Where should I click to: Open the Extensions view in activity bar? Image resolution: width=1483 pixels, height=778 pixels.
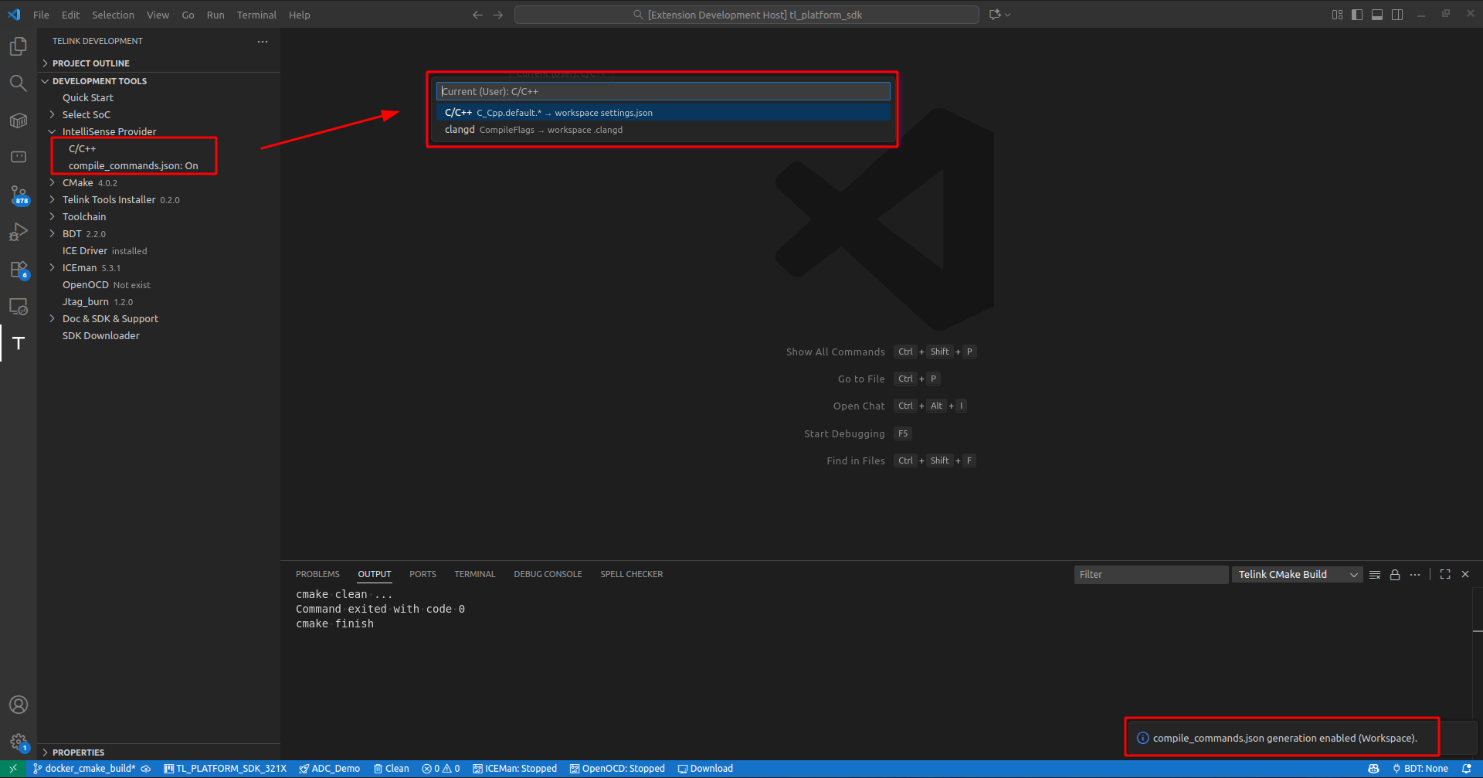point(19,270)
